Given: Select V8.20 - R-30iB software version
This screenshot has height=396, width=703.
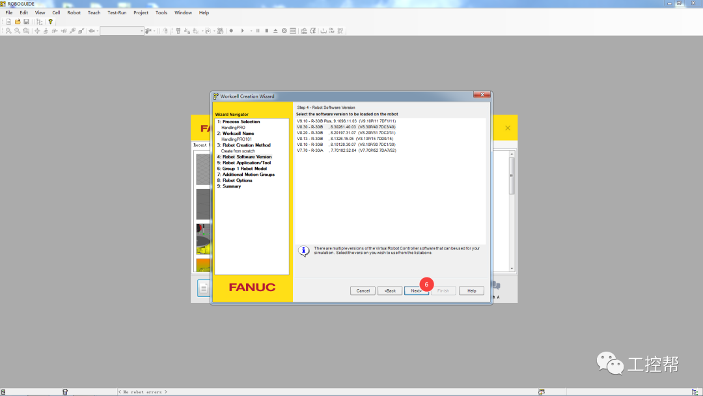Looking at the screenshot, I should point(346,133).
